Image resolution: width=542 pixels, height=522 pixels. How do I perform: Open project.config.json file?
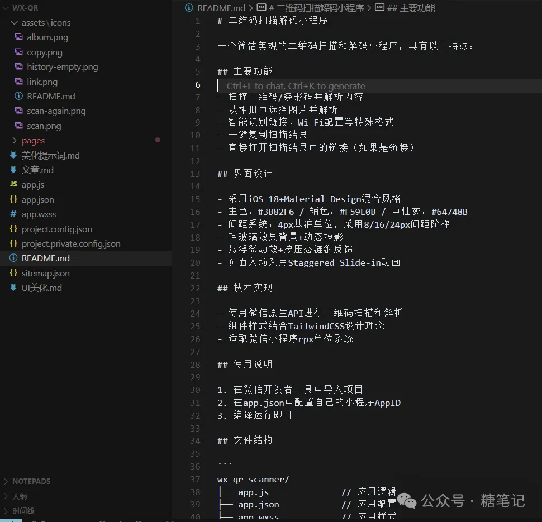click(x=57, y=229)
